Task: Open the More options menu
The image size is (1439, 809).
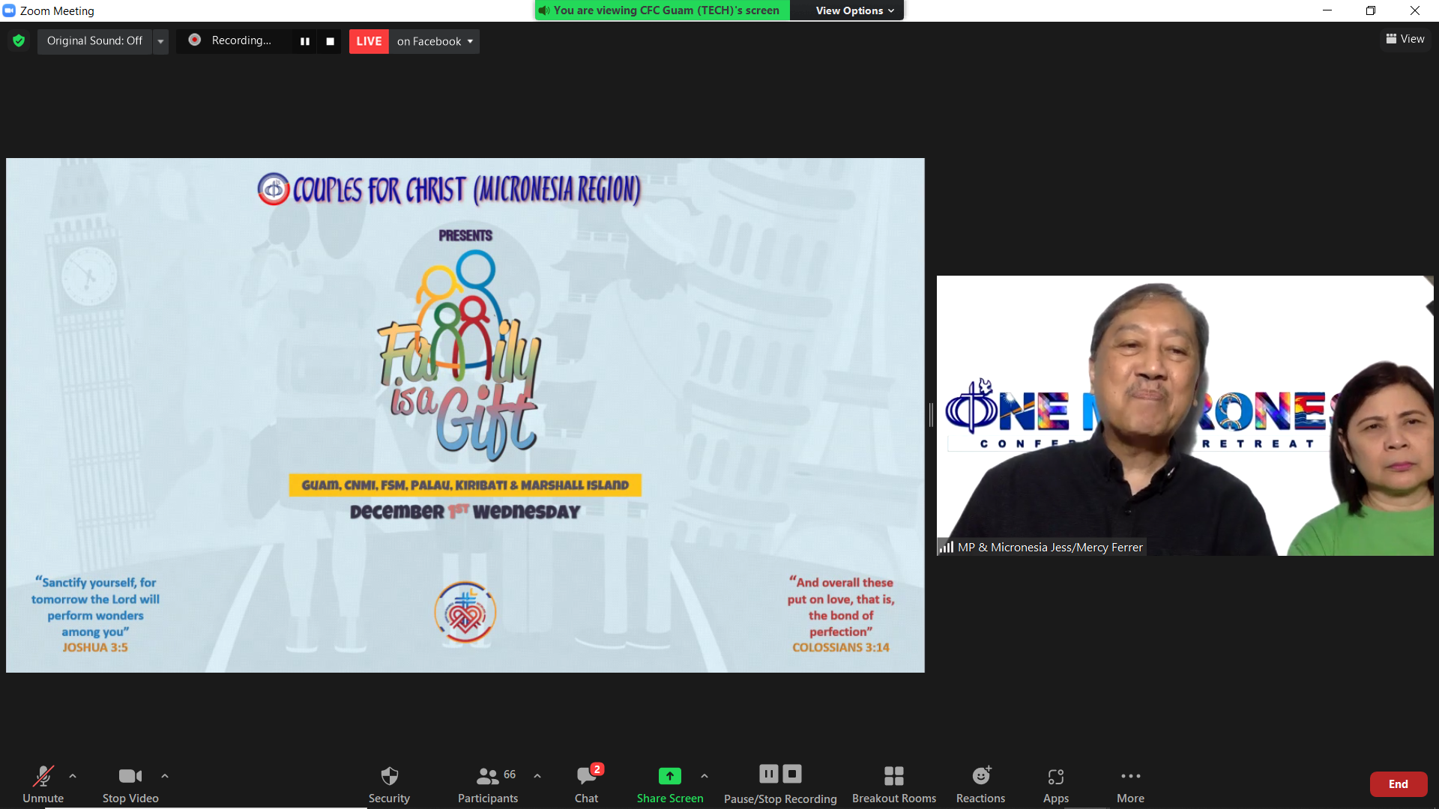Action: pos(1130,784)
